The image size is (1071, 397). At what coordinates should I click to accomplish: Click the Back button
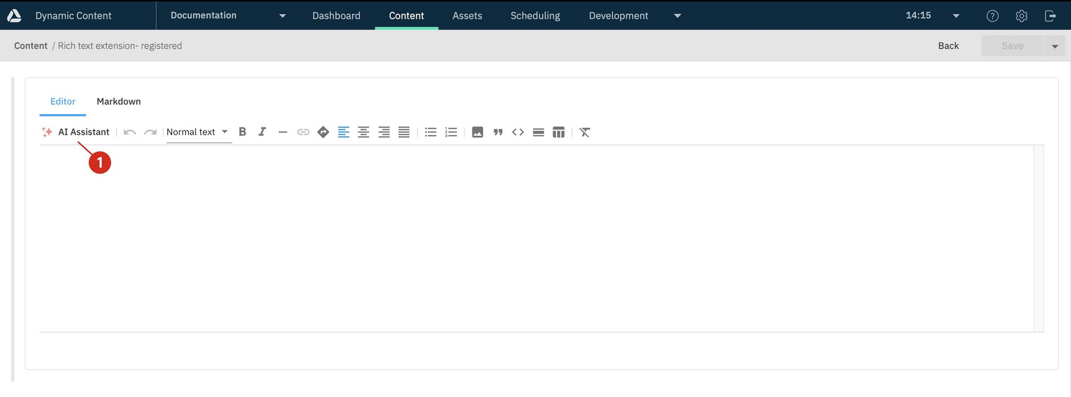coord(948,46)
